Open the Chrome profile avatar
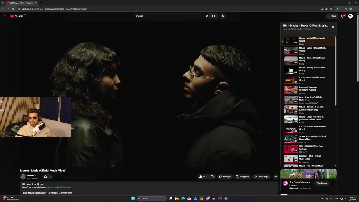Screen dimensions: 359x202 (x=351, y=9)
